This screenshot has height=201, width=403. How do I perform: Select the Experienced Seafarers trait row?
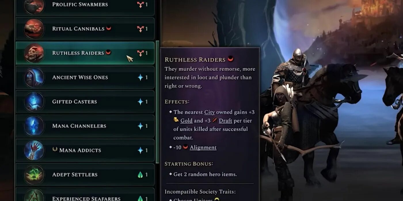pos(85,194)
